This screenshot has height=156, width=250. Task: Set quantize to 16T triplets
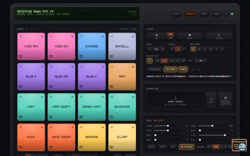tap(183, 61)
